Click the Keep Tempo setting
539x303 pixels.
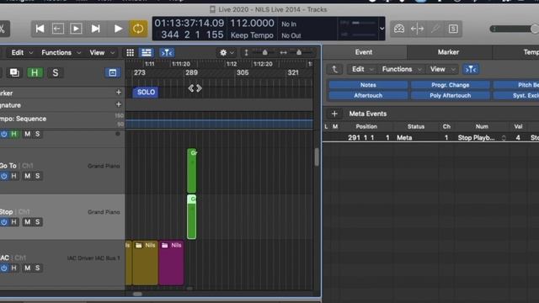coord(252,35)
